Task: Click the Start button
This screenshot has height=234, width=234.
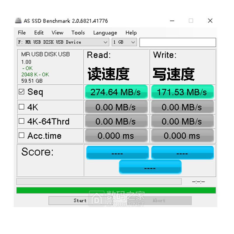Action: 80,200
